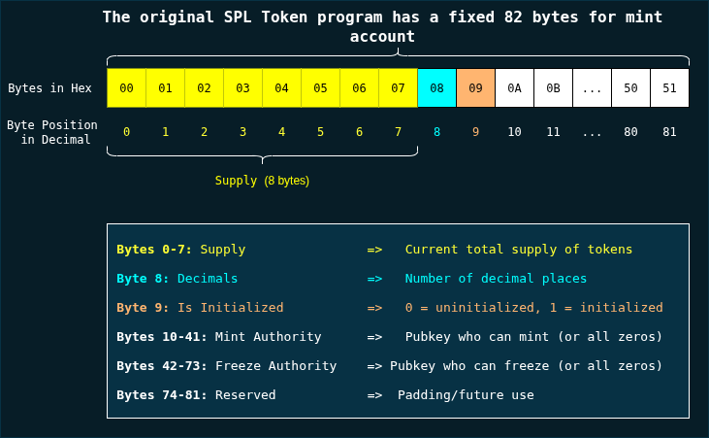Click the cyan 08 hex byte cell
709x438 pixels.
click(x=436, y=88)
